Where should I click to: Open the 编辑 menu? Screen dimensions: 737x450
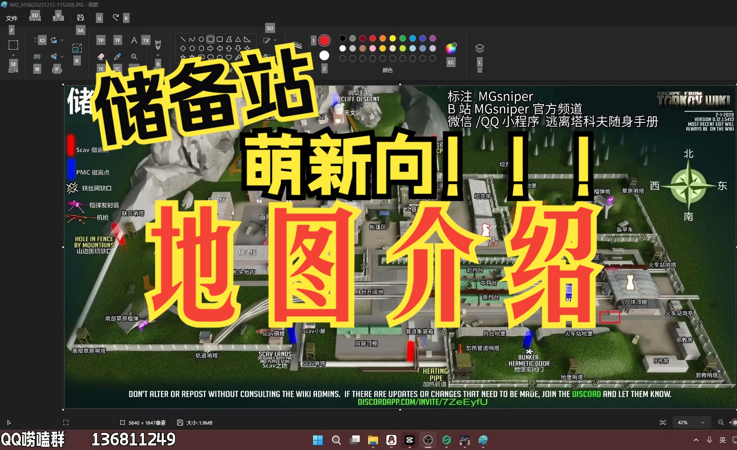[35, 17]
